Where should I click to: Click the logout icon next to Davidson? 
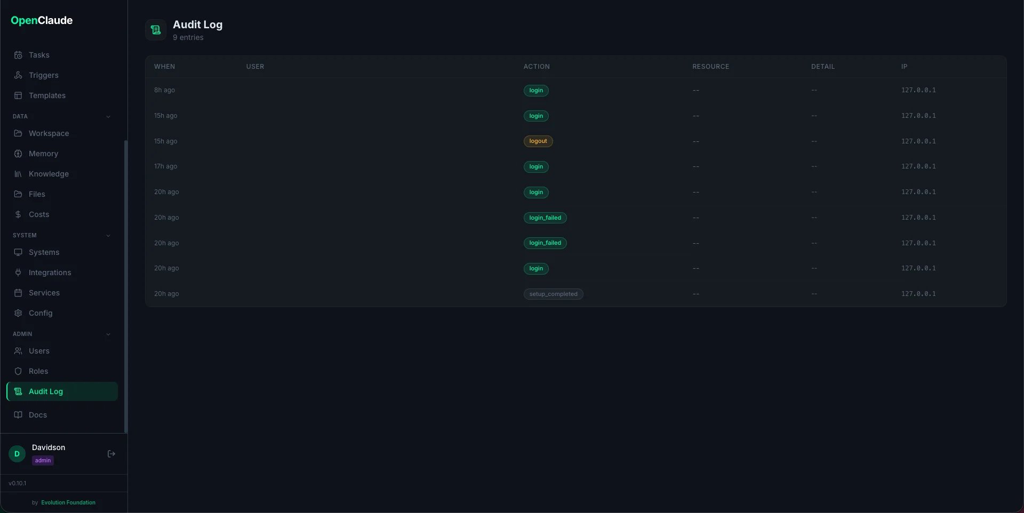(111, 454)
